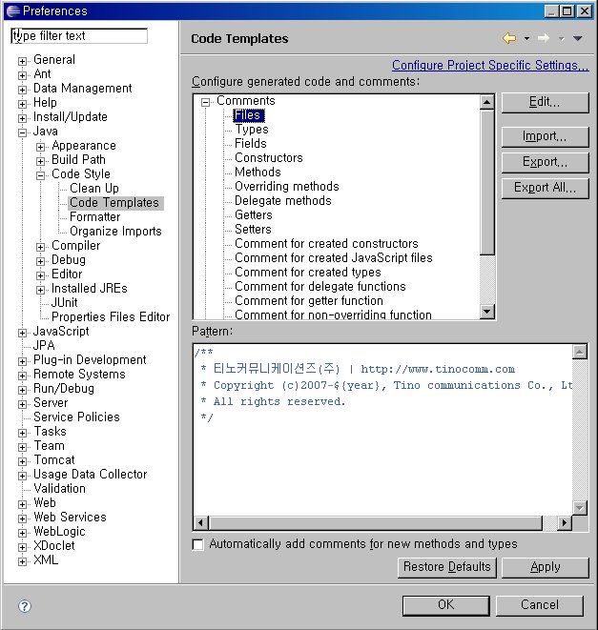Select Properties Files Editor page
The height and width of the screenshot is (630, 598).
[x=111, y=317]
